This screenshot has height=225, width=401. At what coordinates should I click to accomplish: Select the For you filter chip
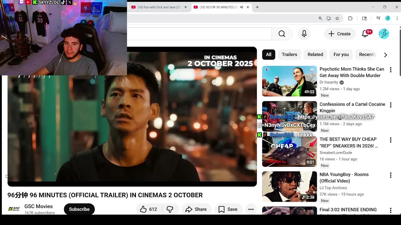point(341,54)
